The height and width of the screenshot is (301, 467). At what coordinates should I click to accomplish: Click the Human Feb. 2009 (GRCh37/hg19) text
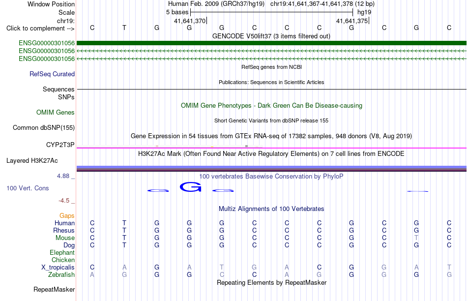click(216, 4)
